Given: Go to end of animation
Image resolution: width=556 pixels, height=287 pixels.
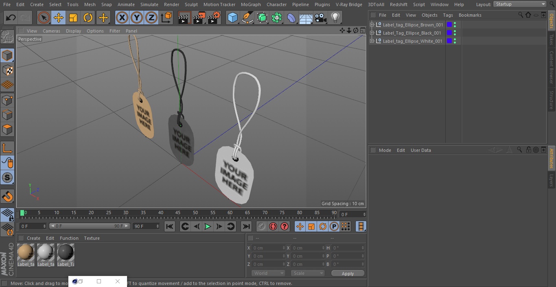Looking at the screenshot, I should [x=246, y=226].
